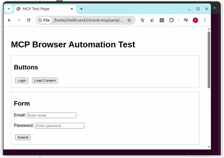Click the Load Content button
224x158 pixels.
[x=45, y=80]
